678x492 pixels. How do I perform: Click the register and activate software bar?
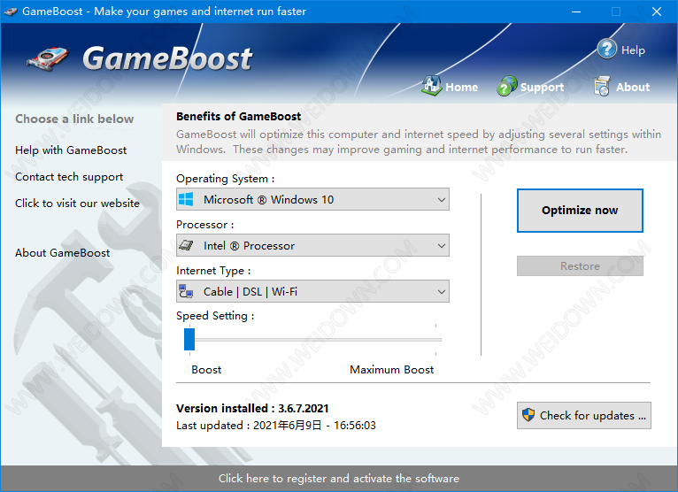click(x=339, y=479)
